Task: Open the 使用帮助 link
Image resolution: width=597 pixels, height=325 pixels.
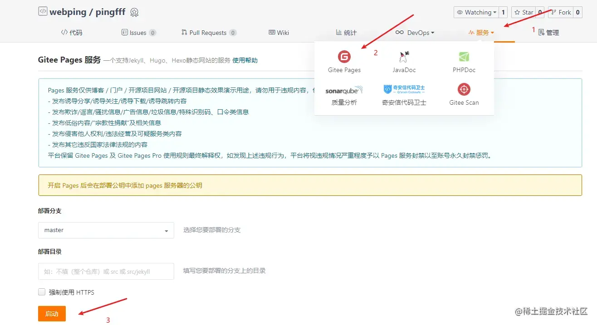Action: pyautogui.click(x=245, y=60)
